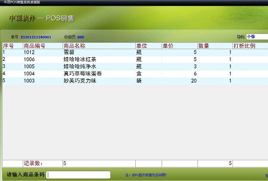Image resolution: width=268 pixels, height=181 pixels.
Task: Click the 请输入商品条码 barcode input field
Action: 78,175
